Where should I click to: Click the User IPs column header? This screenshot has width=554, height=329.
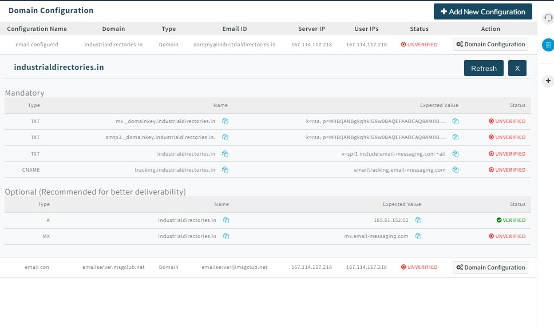366,29
